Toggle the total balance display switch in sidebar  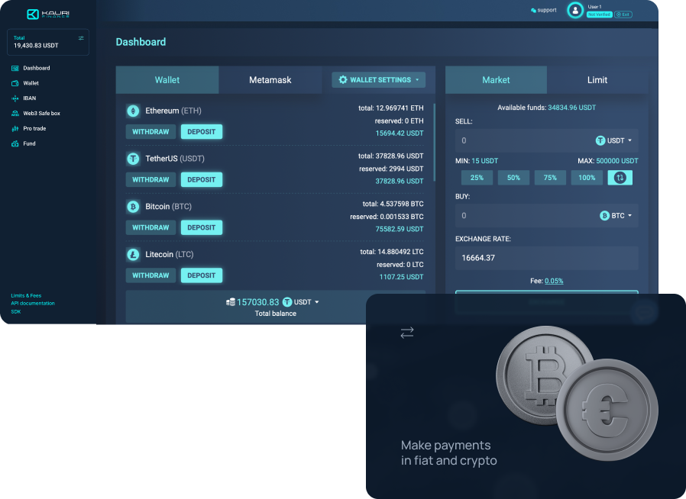pos(81,37)
